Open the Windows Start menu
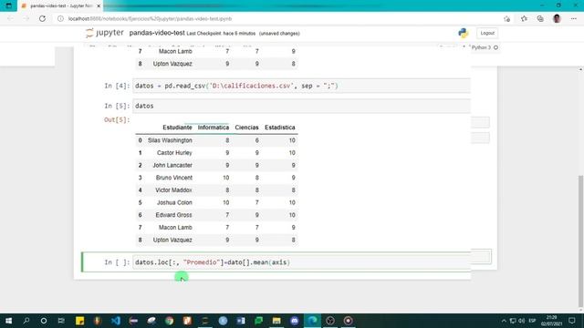The image size is (584, 328). tap(8, 321)
